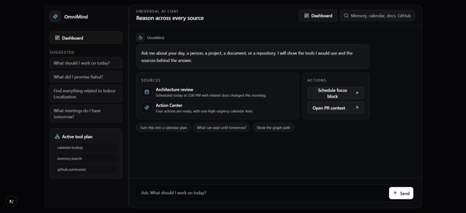The image size is (466, 213).
Task: Click the Open PR context action
Action: pyautogui.click(x=335, y=108)
